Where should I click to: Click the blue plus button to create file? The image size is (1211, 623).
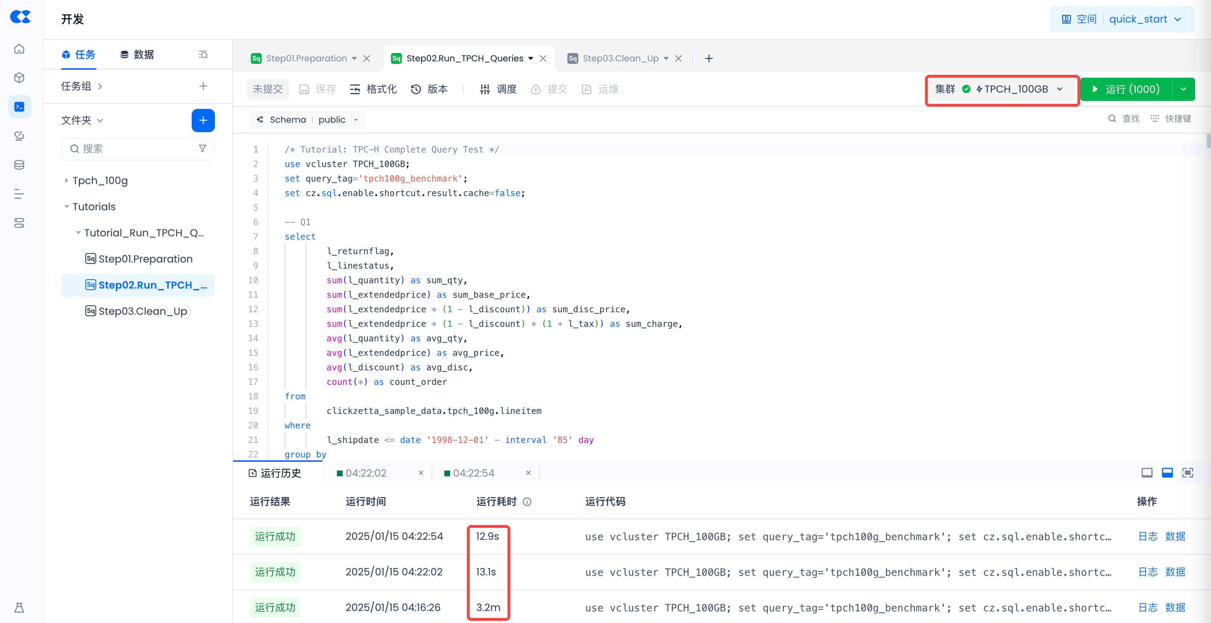tap(203, 121)
